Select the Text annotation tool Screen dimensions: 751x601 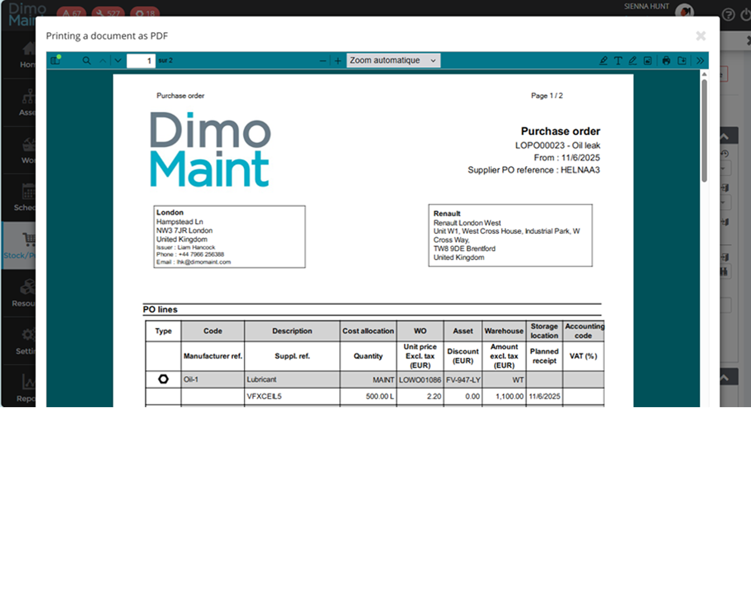click(618, 60)
